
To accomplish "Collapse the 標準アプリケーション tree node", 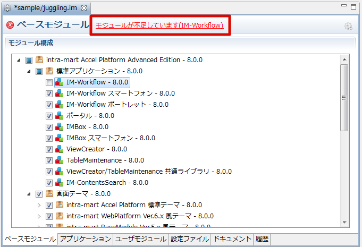I will (29, 71).
